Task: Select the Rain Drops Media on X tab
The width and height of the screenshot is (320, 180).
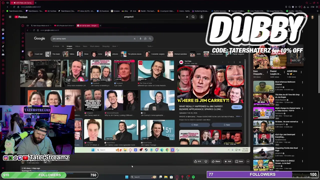Action: pos(41,25)
